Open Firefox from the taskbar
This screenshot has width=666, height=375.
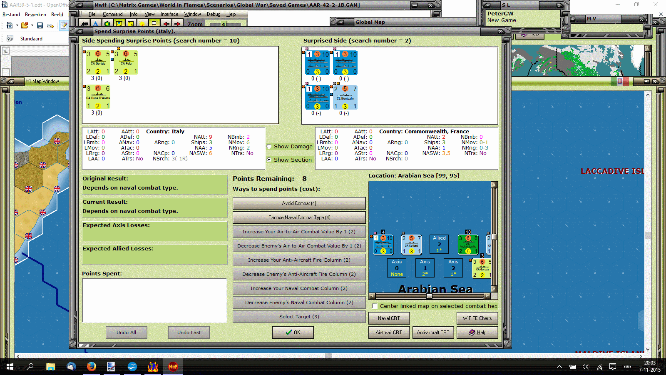(91, 367)
